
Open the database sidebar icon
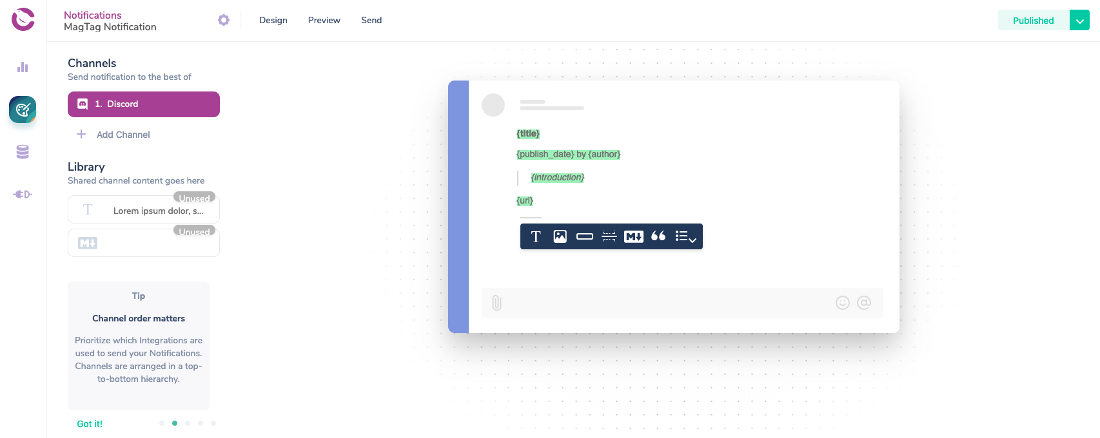[23, 152]
